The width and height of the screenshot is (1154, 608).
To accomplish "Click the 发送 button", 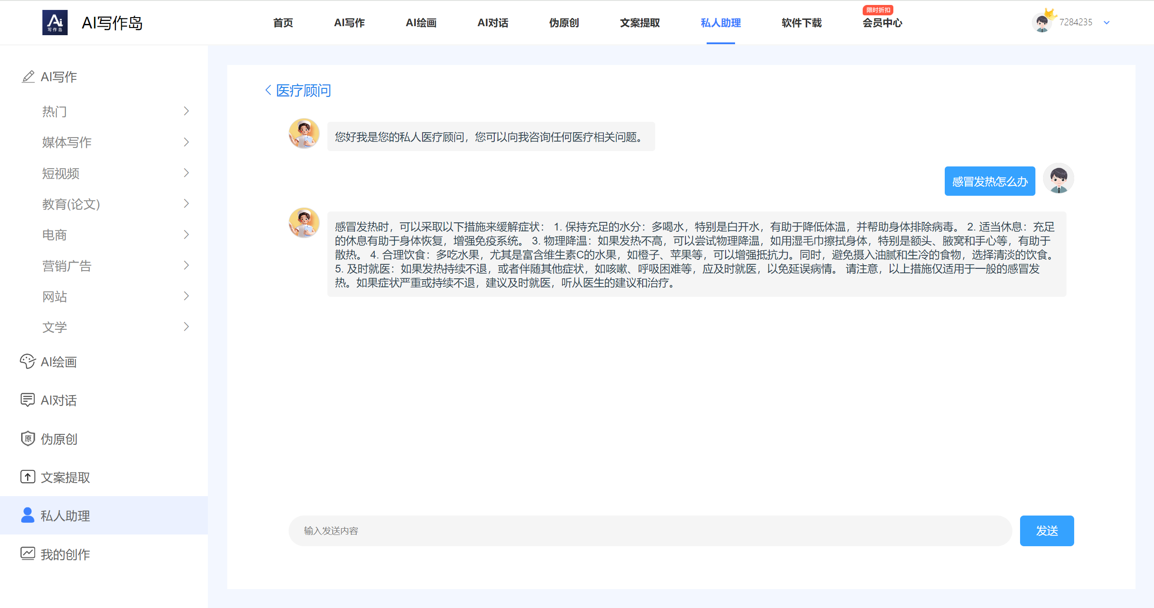I will (x=1047, y=531).
